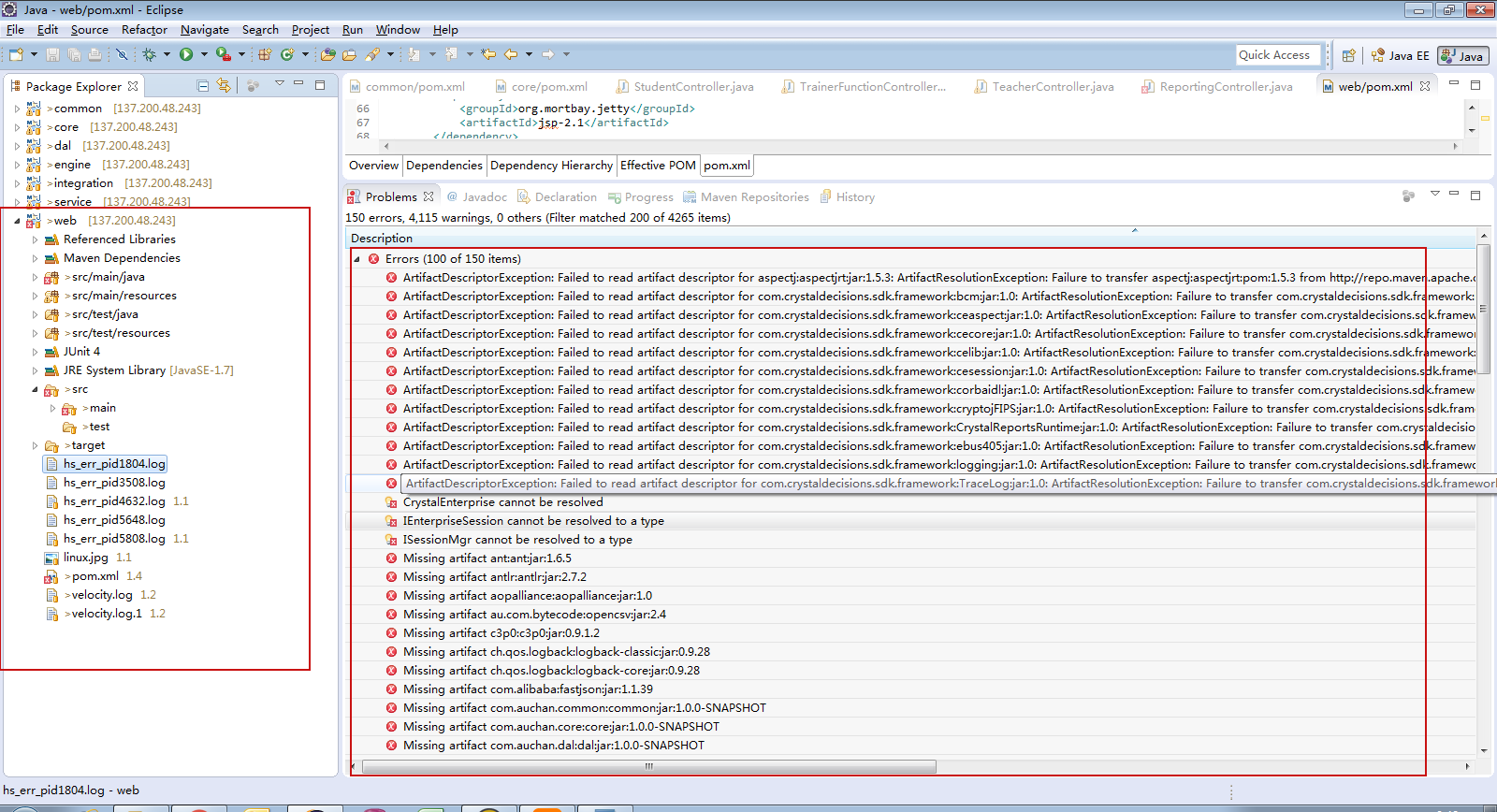Click the Print icon in the toolbar

(x=94, y=55)
